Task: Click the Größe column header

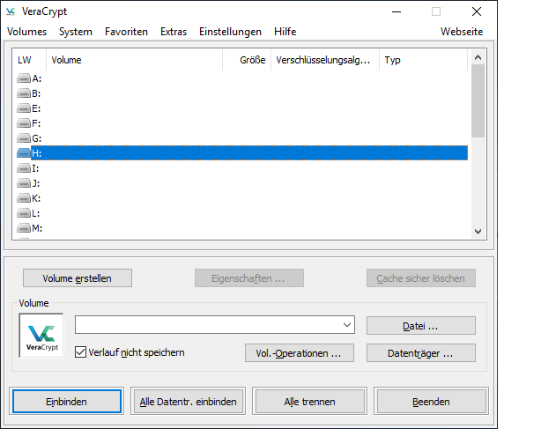Action: [x=247, y=60]
